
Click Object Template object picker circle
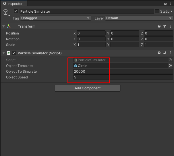tap(170, 66)
